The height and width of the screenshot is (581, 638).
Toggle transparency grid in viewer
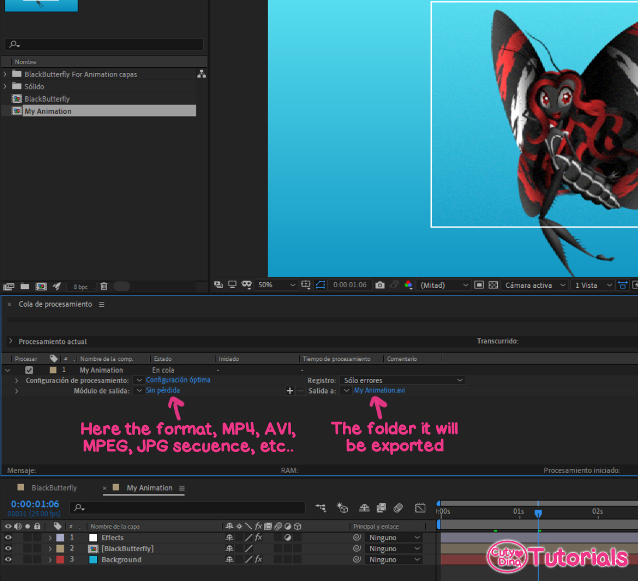click(x=493, y=285)
